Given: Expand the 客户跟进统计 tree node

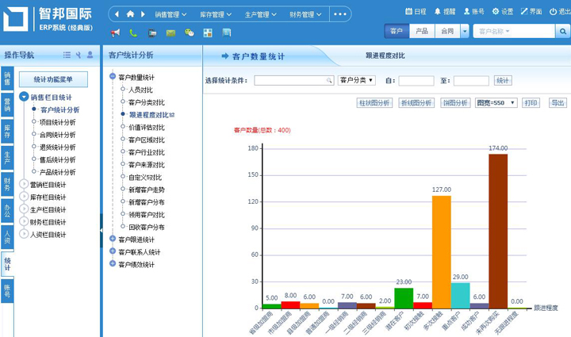Looking at the screenshot, I should tap(113, 239).
